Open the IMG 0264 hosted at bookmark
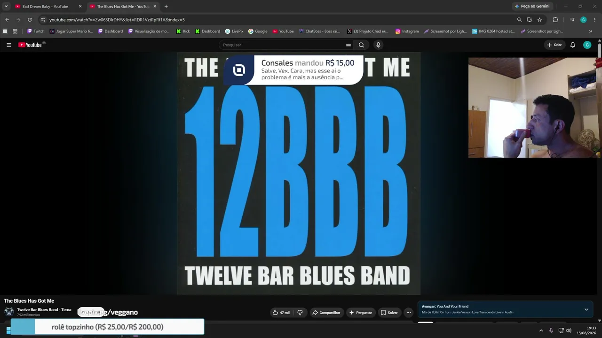 point(493,31)
